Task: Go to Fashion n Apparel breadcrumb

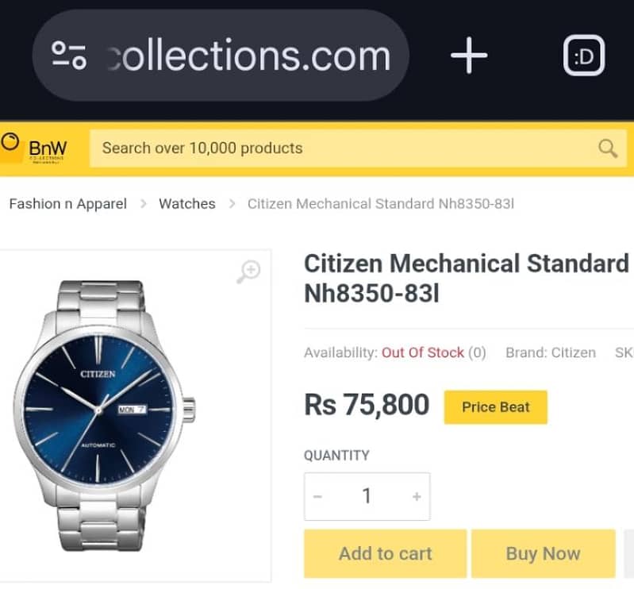Action: tap(68, 204)
